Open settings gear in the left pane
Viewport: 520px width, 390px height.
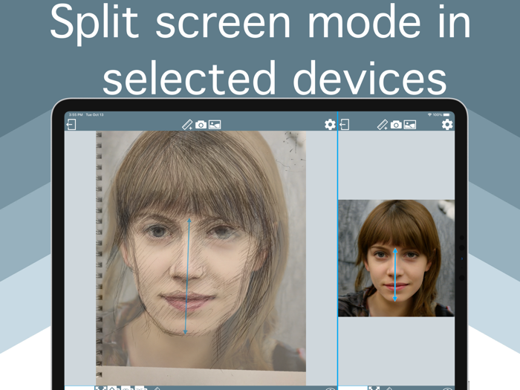[330, 125]
